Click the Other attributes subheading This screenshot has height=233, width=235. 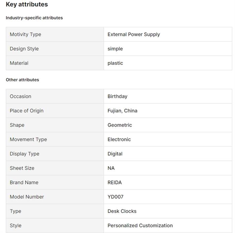(22, 80)
